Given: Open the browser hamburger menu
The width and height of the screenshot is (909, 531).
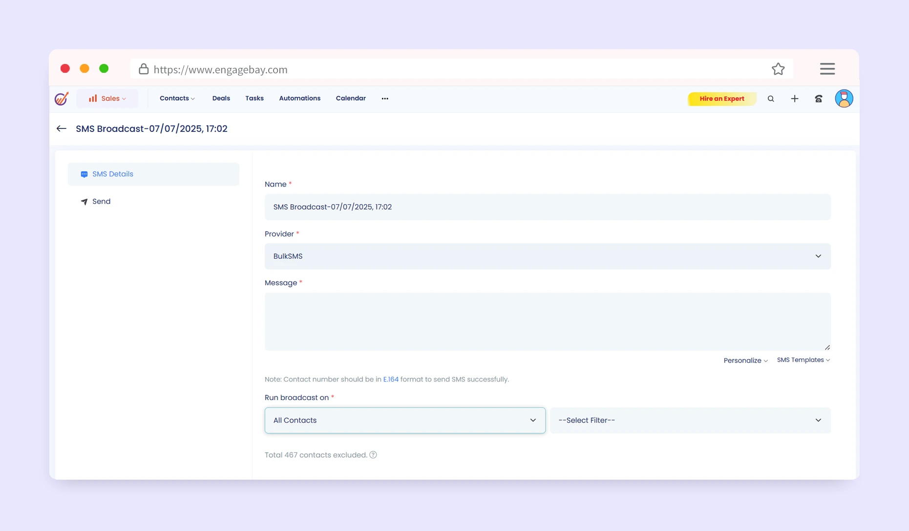Looking at the screenshot, I should (827, 69).
